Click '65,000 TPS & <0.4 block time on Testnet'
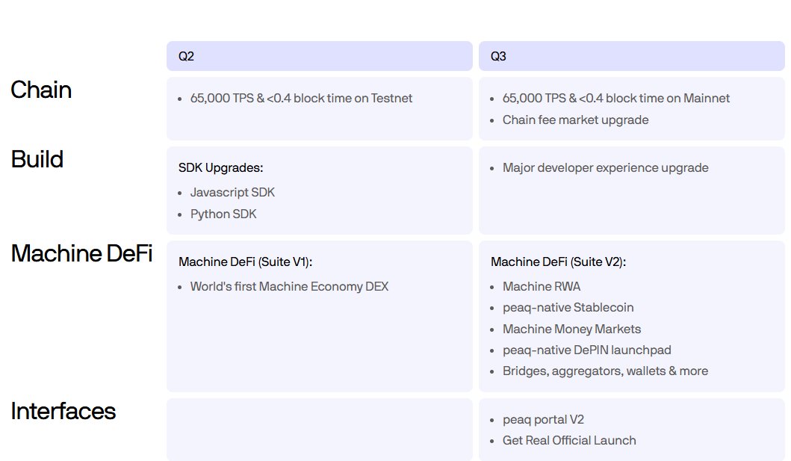The image size is (791, 461). [x=301, y=99]
